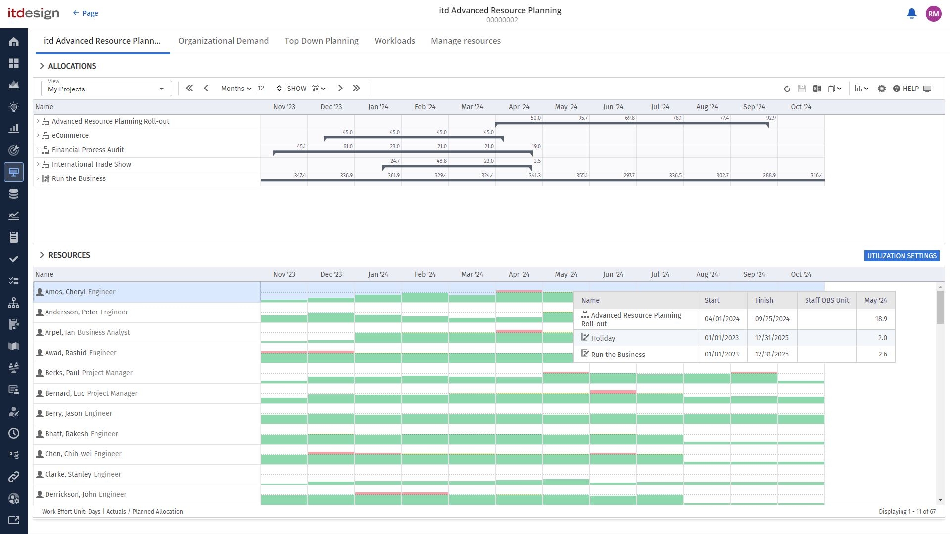Collapse the ALLOCATIONS section
This screenshot has width=950, height=534.
click(42, 66)
